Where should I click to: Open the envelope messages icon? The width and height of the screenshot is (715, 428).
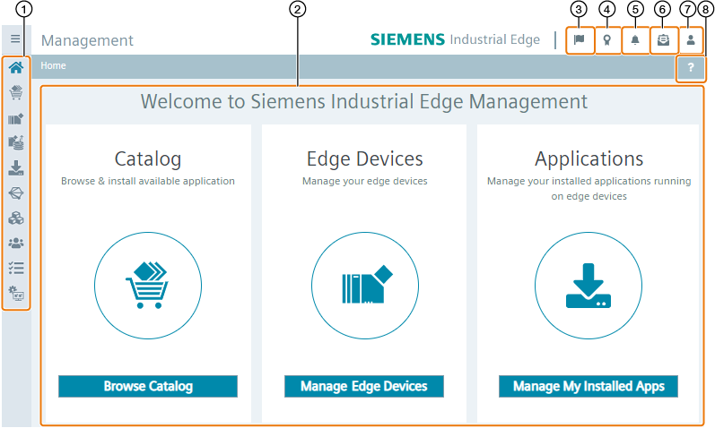coord(662,40)
